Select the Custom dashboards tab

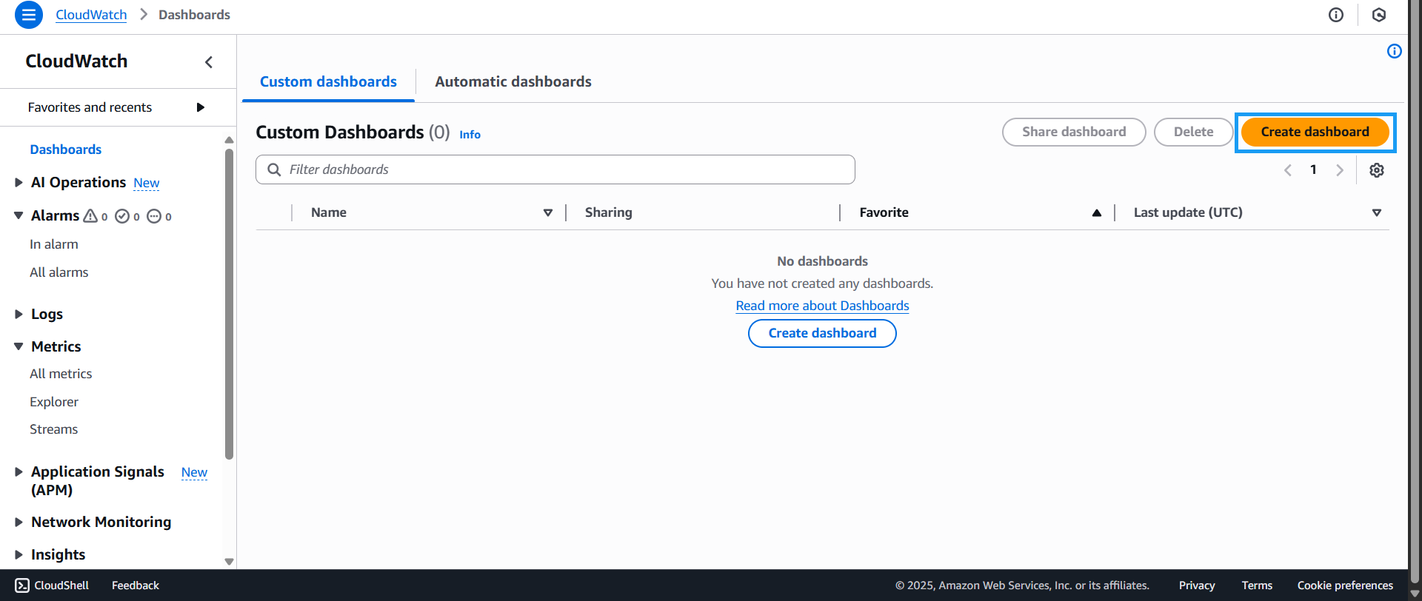(x=328, y=82)
